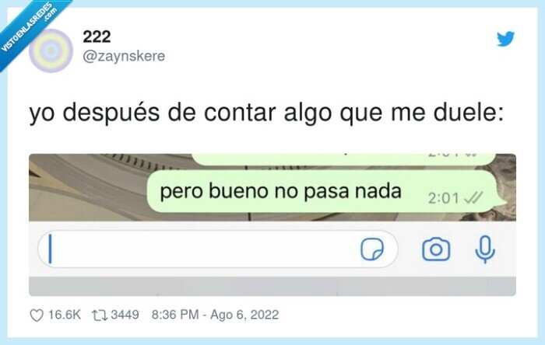Like the tweet with heart icon
Viewport: 545px width, 345px height.
pyautogui.click(x=37, y=315)
